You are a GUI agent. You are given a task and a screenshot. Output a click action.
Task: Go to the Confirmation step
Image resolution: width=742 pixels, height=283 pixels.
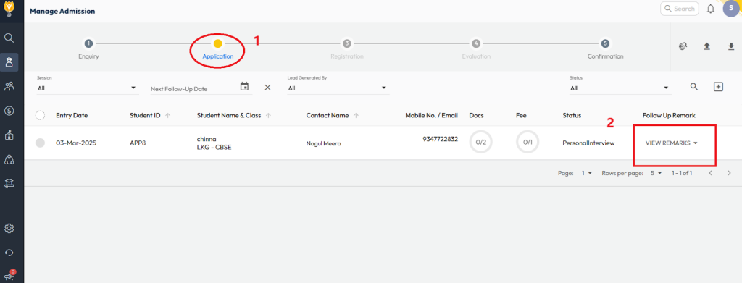tap(605, 49)
